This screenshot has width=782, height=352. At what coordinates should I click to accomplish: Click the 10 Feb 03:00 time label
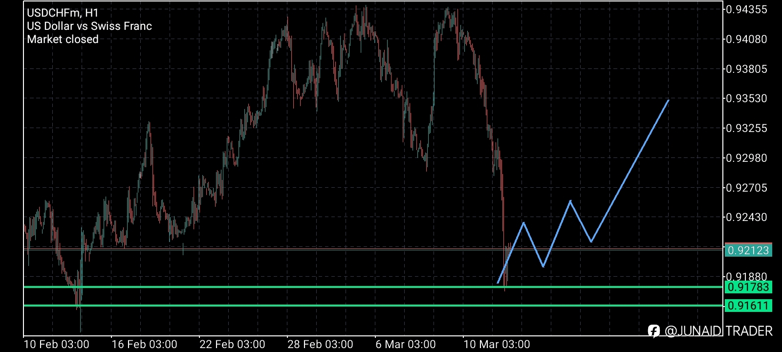pyautogui.click(x=56, y=344)
